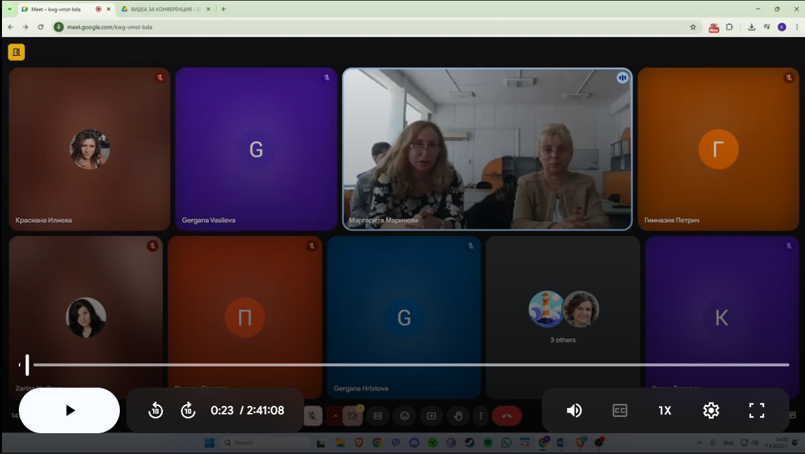
Task: Open browser downloads
Action: (x=752, y=27)
